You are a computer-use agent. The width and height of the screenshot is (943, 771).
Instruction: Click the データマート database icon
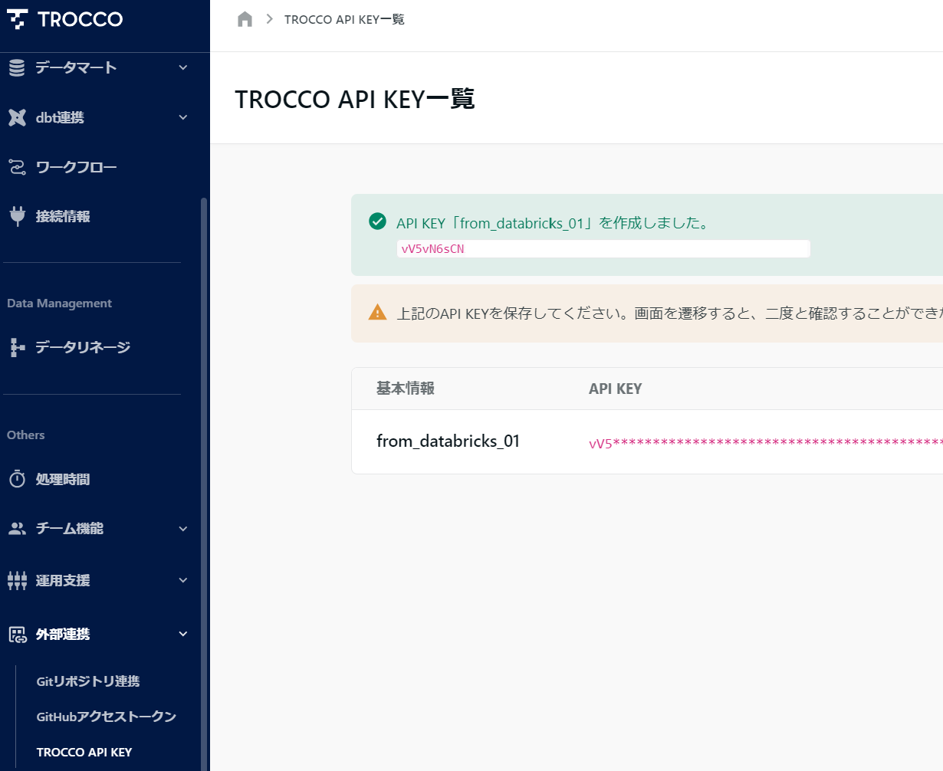point(17,67)
